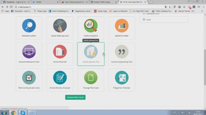Click the Browse More Tools button

pos(75,97)
